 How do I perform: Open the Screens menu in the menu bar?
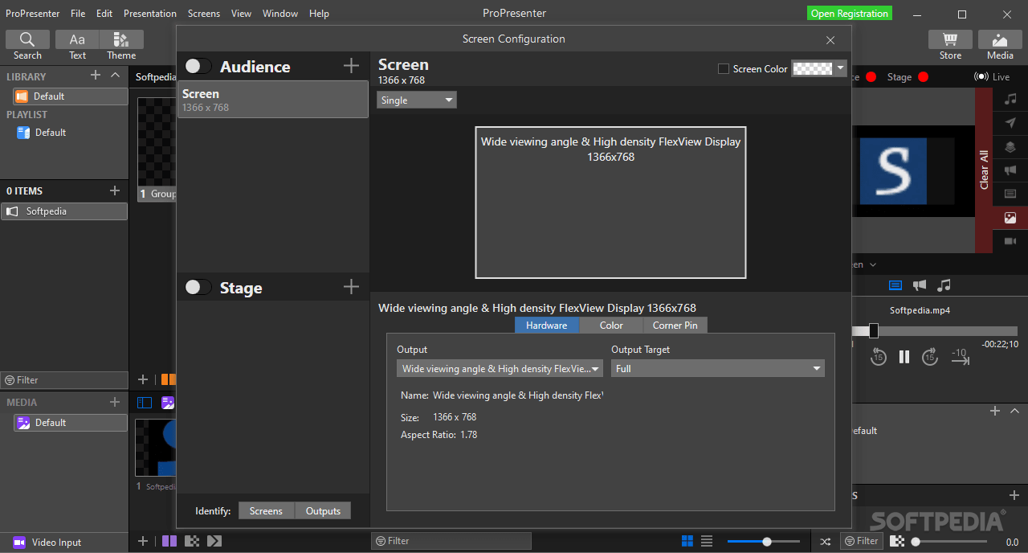point(203,13)
